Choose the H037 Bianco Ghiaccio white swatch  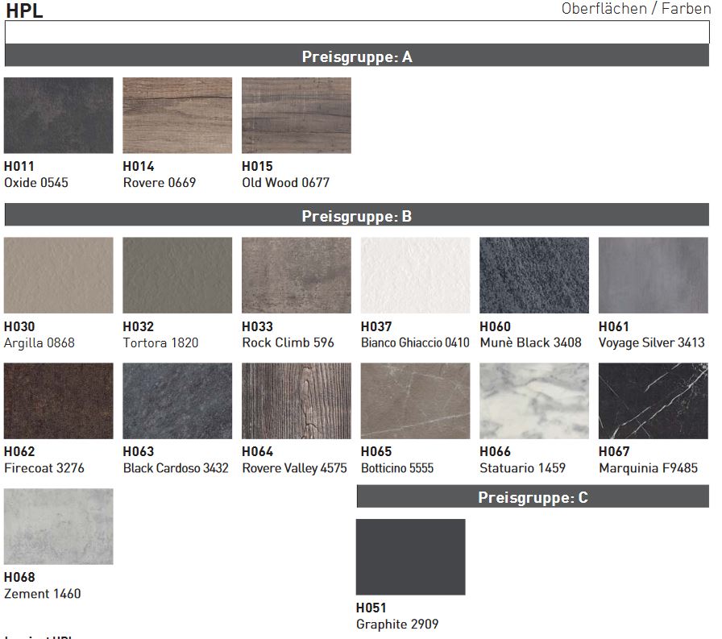[x=415, y=276]
